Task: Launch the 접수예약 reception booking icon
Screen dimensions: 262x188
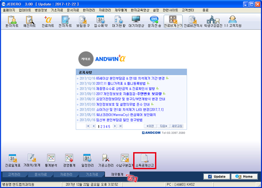Action: pyautogui.click(x=101, y=21)
